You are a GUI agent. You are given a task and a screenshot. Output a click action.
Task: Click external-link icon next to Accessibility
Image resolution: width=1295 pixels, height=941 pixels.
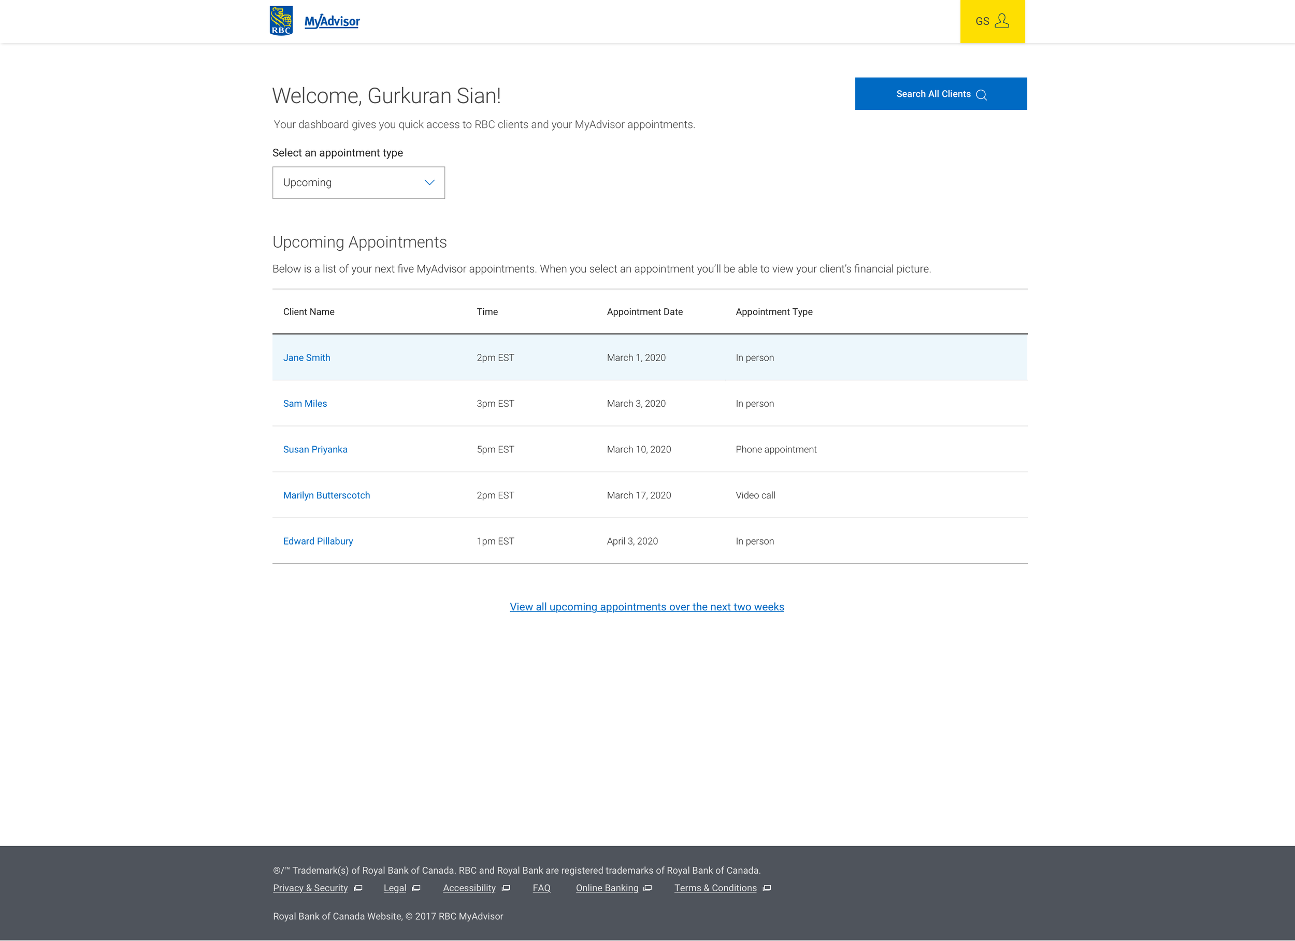click(x=506, y=889)
